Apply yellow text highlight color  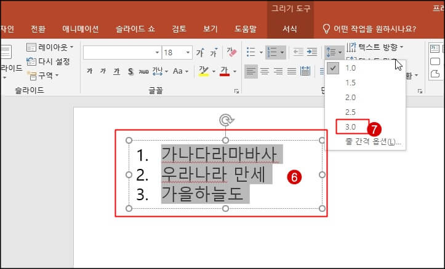[204, 71]
